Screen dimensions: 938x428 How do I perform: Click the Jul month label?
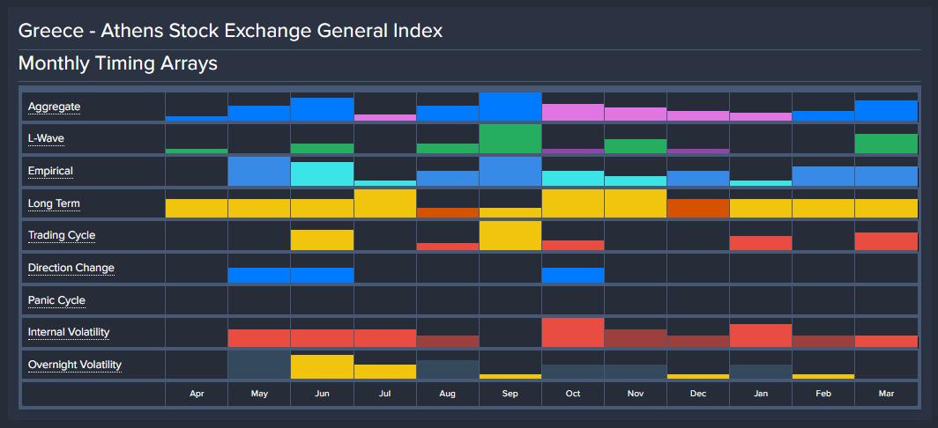[x=384, y=394]
